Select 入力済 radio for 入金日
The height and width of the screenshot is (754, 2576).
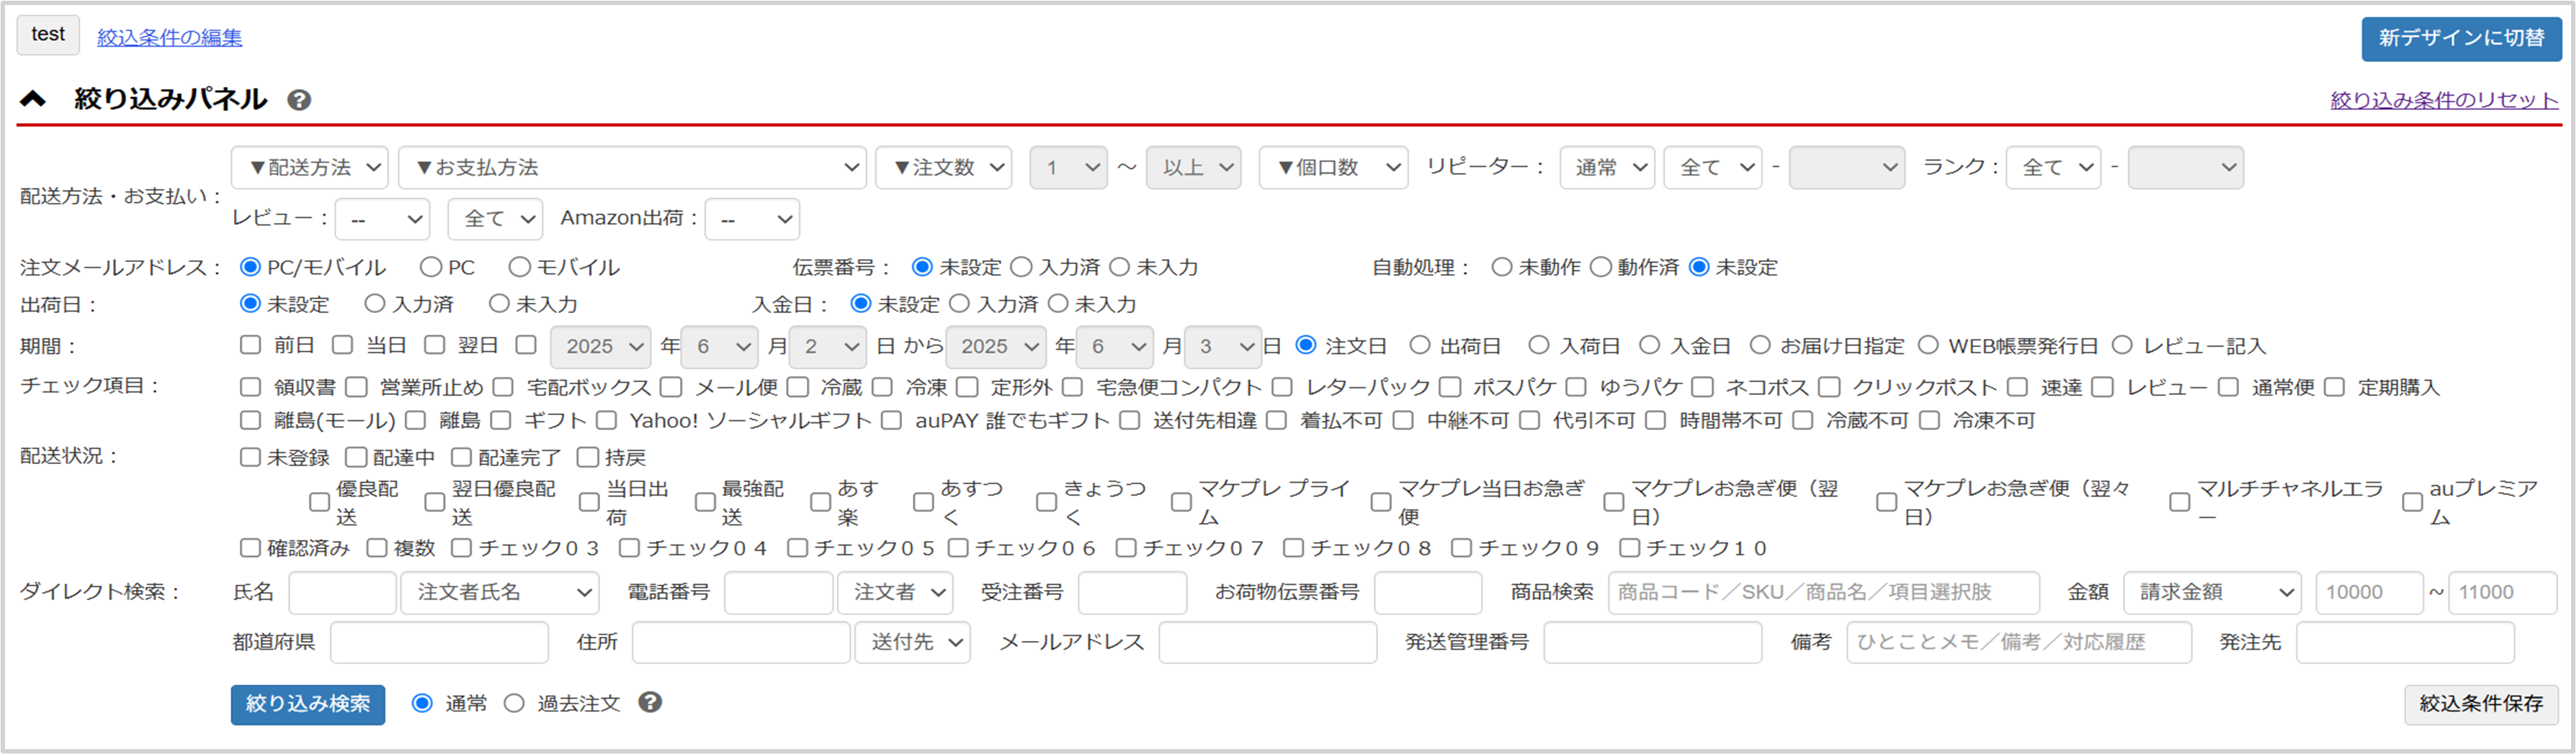tap(959, 304)
